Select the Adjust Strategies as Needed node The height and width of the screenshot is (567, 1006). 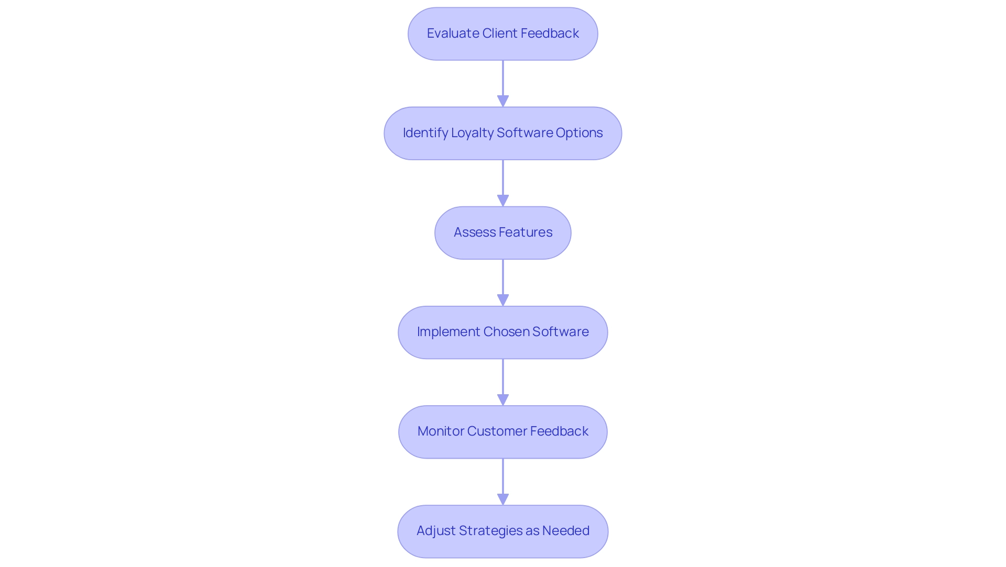[503, 530]
